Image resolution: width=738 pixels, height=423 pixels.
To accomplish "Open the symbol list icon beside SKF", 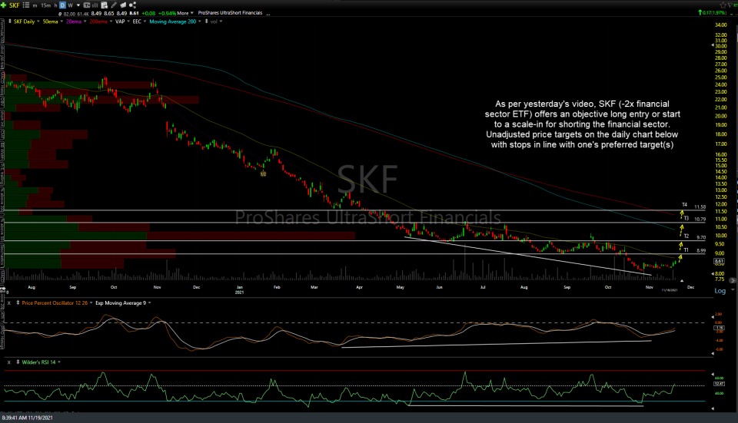I will tap(26, 5).
